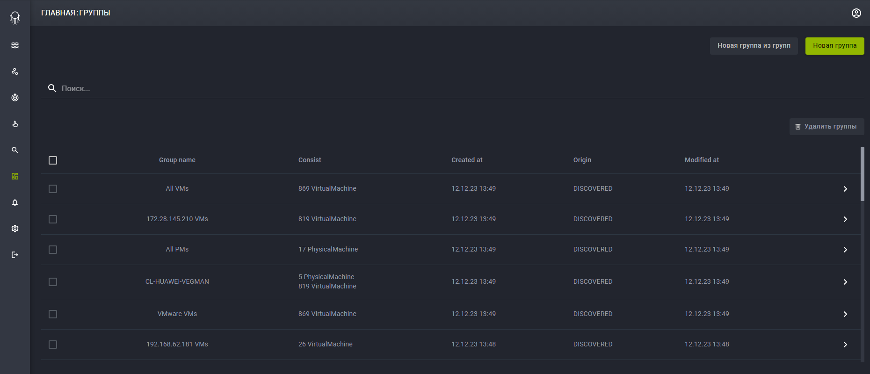Click 26 VirtualMachine cell
Image resolution: width=870 pixels, height=374 pixels.
click(326, 344)
